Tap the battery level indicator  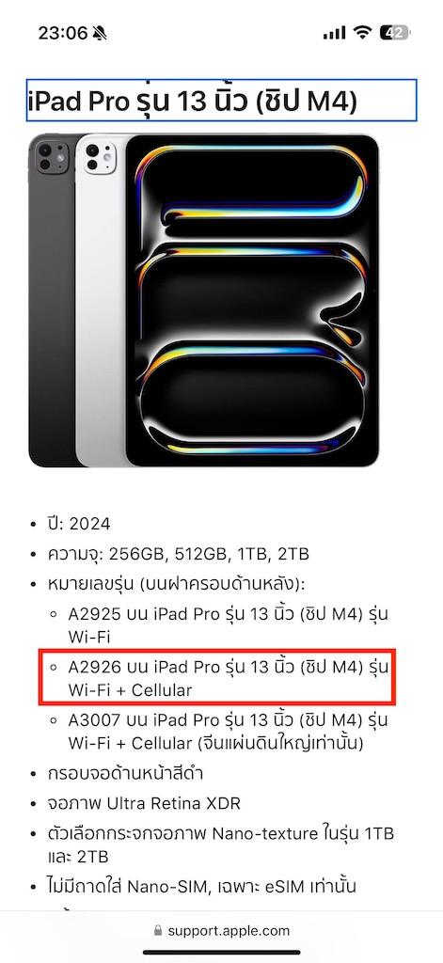coord(395,33)
